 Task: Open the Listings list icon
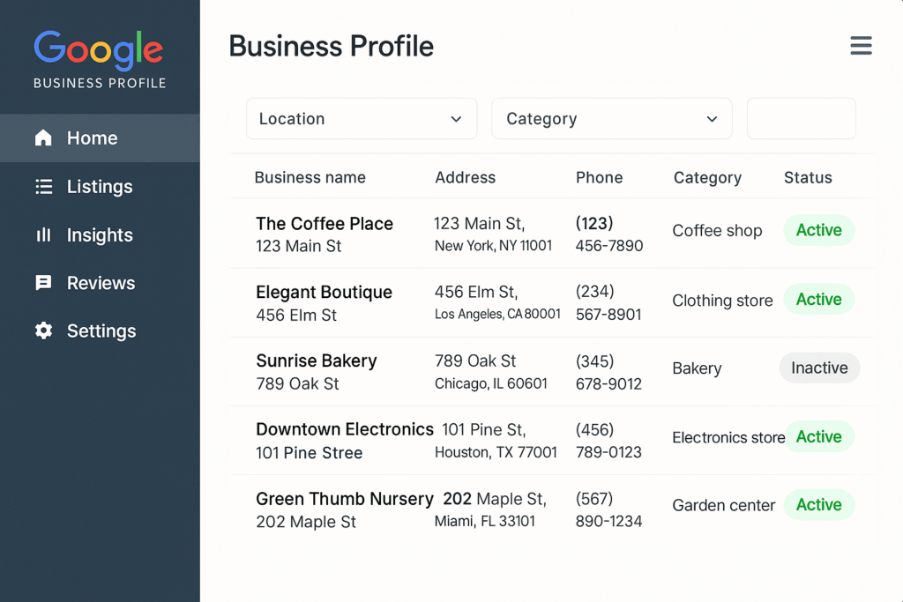pyautogui.click(x=42, y=186)
